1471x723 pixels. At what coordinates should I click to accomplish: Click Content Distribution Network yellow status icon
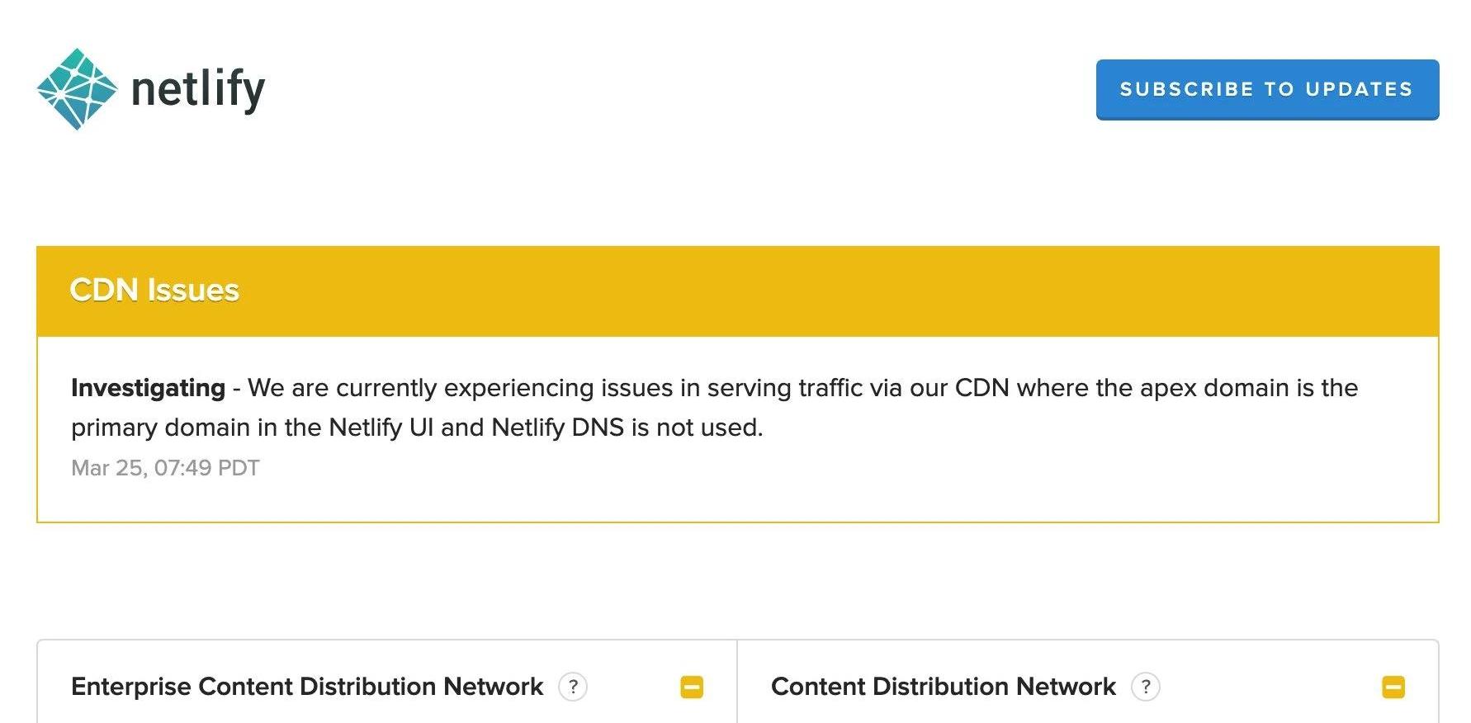tap(1393, 687)
